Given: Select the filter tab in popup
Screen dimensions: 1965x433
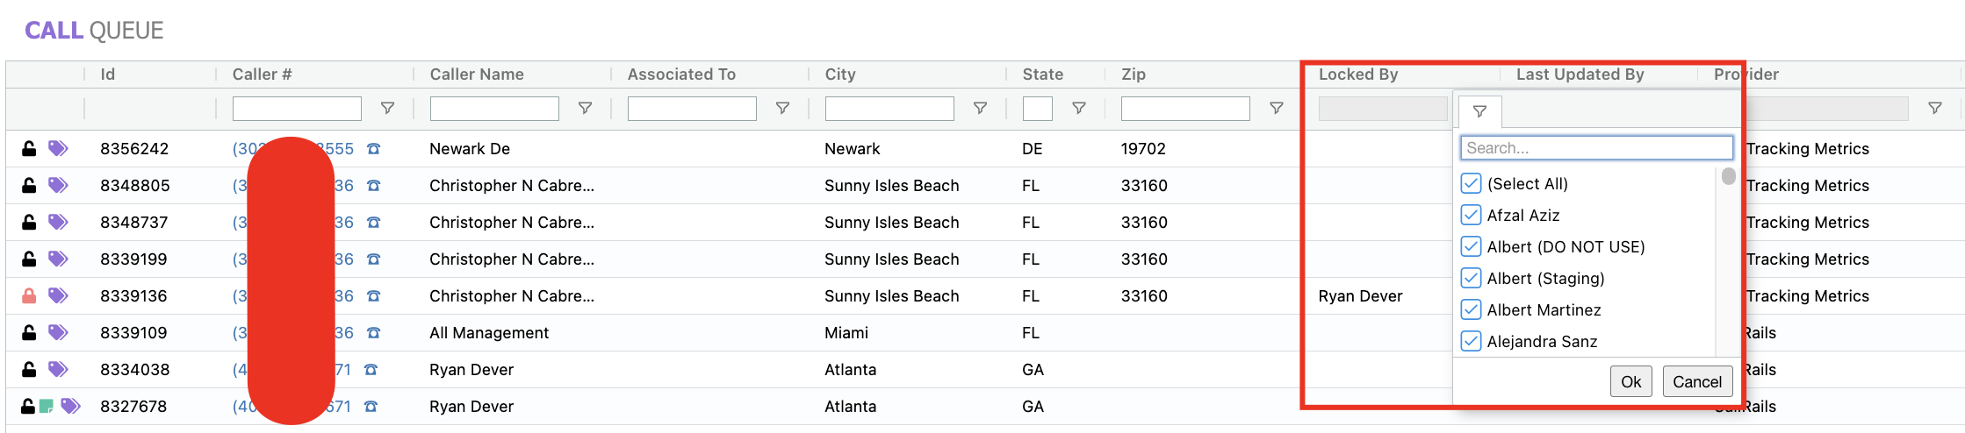Looking at the screenshot, I should point(1479,112).
